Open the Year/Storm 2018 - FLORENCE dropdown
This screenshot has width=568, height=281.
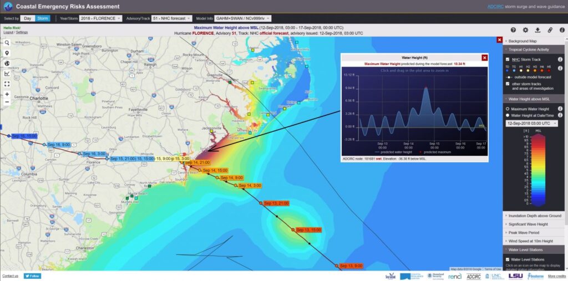tap(101, 18)
